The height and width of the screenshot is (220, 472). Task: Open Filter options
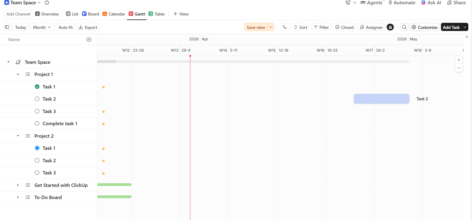point(321,27)
